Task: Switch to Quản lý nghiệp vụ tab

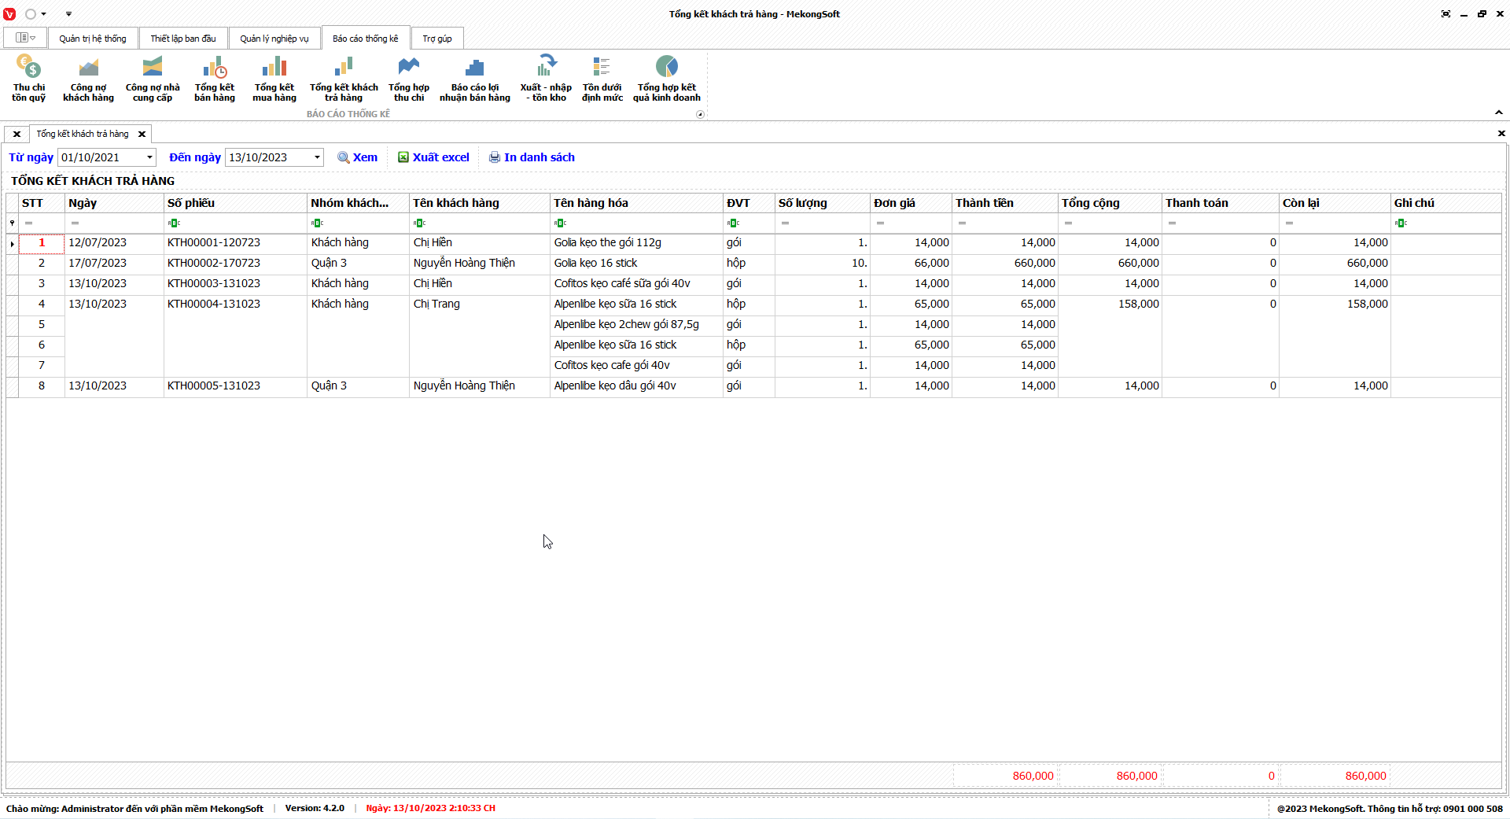Action: pos(274,39)
